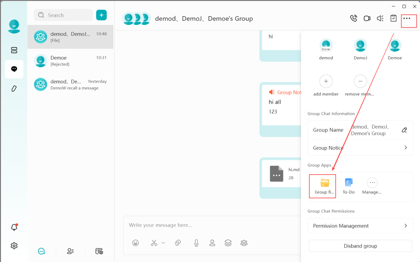Image resolution: width=420 pixels, height=262 pixels.
Task: Open own profile avatar in left sidebar
Action: click(x=14, y=26)
